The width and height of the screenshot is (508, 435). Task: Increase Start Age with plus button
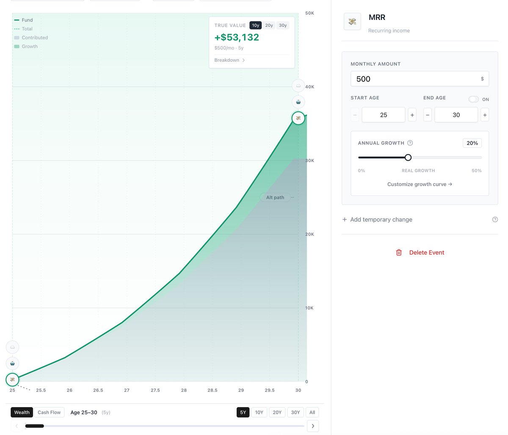[x=412, y=115]
